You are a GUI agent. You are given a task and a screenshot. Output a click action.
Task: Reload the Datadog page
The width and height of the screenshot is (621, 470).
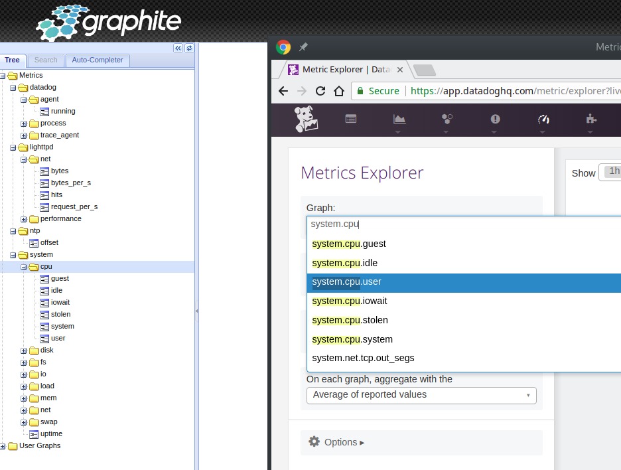click(x=320, y=91)
